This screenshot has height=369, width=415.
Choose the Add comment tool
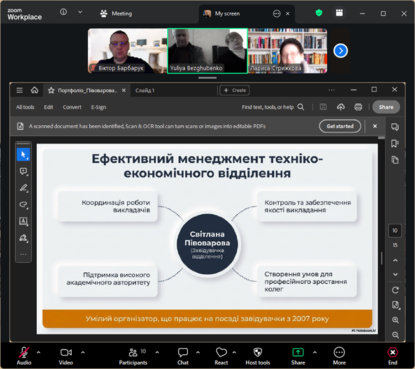23,172
